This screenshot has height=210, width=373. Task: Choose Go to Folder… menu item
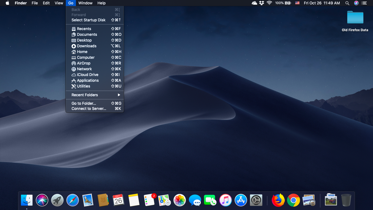84,103
